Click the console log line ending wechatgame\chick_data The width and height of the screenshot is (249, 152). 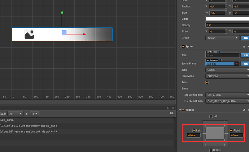(29, 126)
